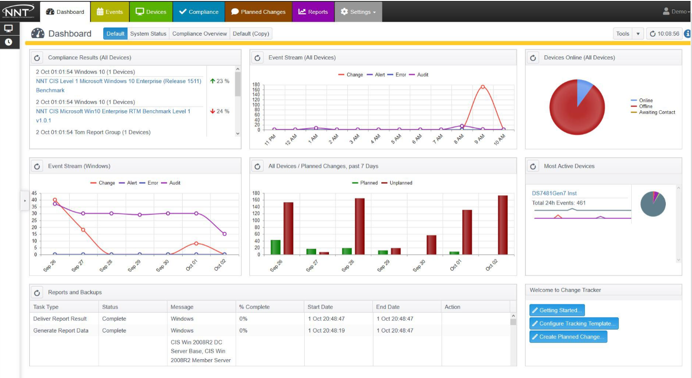Select the Compliance Overview dashboard view
692x378 pixels.
pyautogui.click(x=200, y=34)
